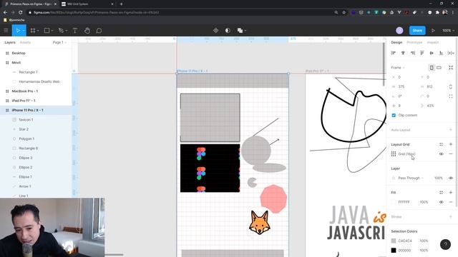Open the Page 1 pages dropdown

[59, 42]
